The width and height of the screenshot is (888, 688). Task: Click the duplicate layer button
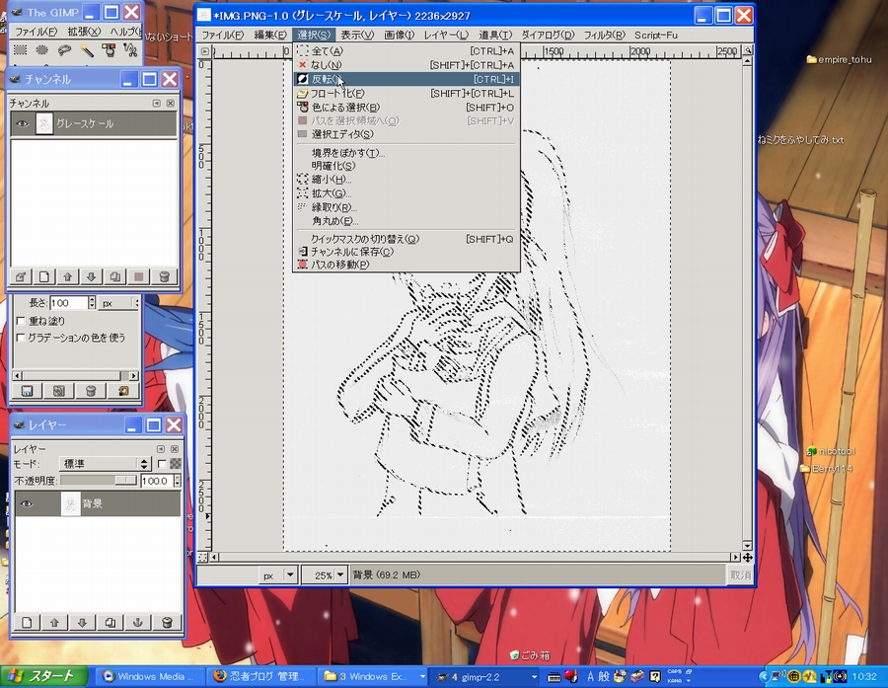(x=110, y=622)
